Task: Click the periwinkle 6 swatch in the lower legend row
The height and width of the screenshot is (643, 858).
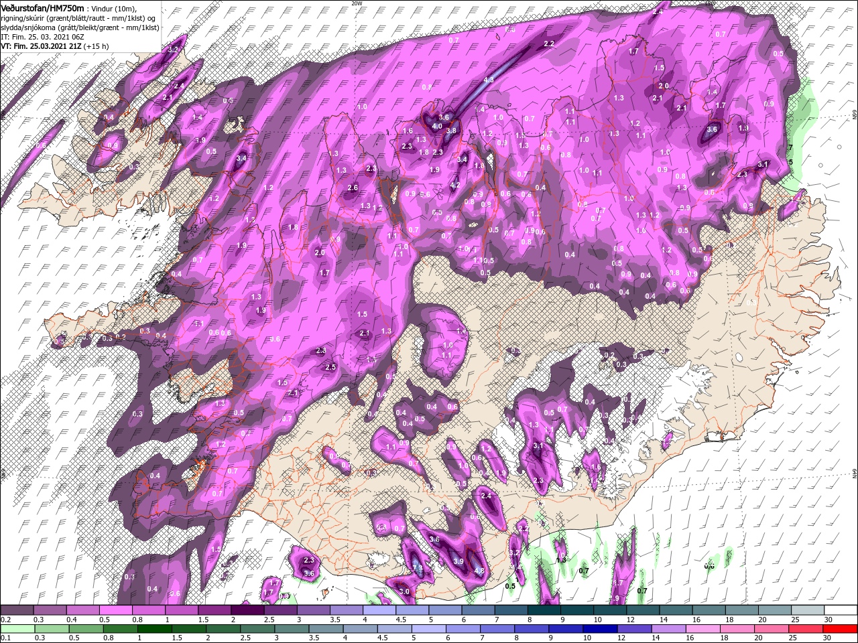Action: click(462, 628)
